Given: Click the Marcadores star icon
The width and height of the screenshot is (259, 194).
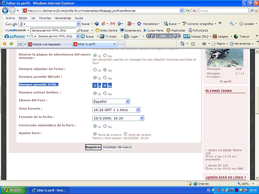Looking at the screenshot, I should point(139,24).
